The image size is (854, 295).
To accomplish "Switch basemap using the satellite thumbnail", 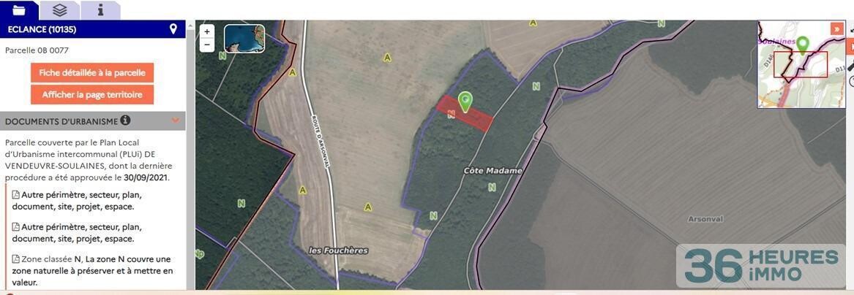I will [x=244, y=39].
